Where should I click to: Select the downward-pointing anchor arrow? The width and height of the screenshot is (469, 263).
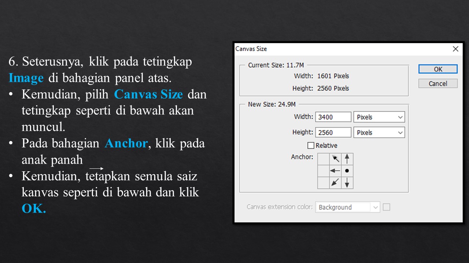(347, 183)
